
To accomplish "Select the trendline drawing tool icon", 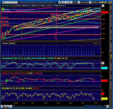I will click(x=11, y=106).
